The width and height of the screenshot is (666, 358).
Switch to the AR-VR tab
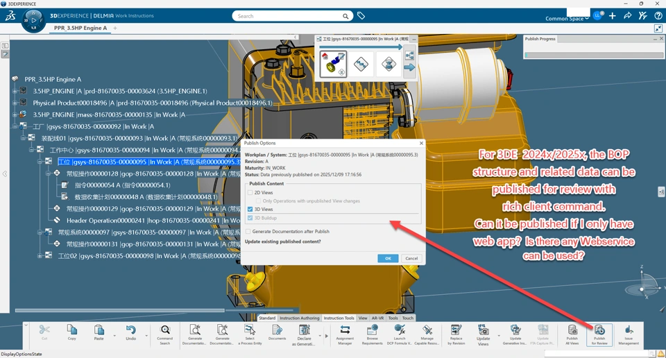pyautogui.click(x=377, y=318)
